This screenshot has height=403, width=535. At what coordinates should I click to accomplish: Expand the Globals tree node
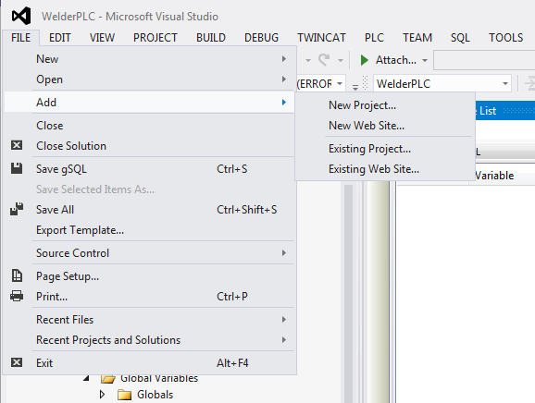(x=102, y=395)
